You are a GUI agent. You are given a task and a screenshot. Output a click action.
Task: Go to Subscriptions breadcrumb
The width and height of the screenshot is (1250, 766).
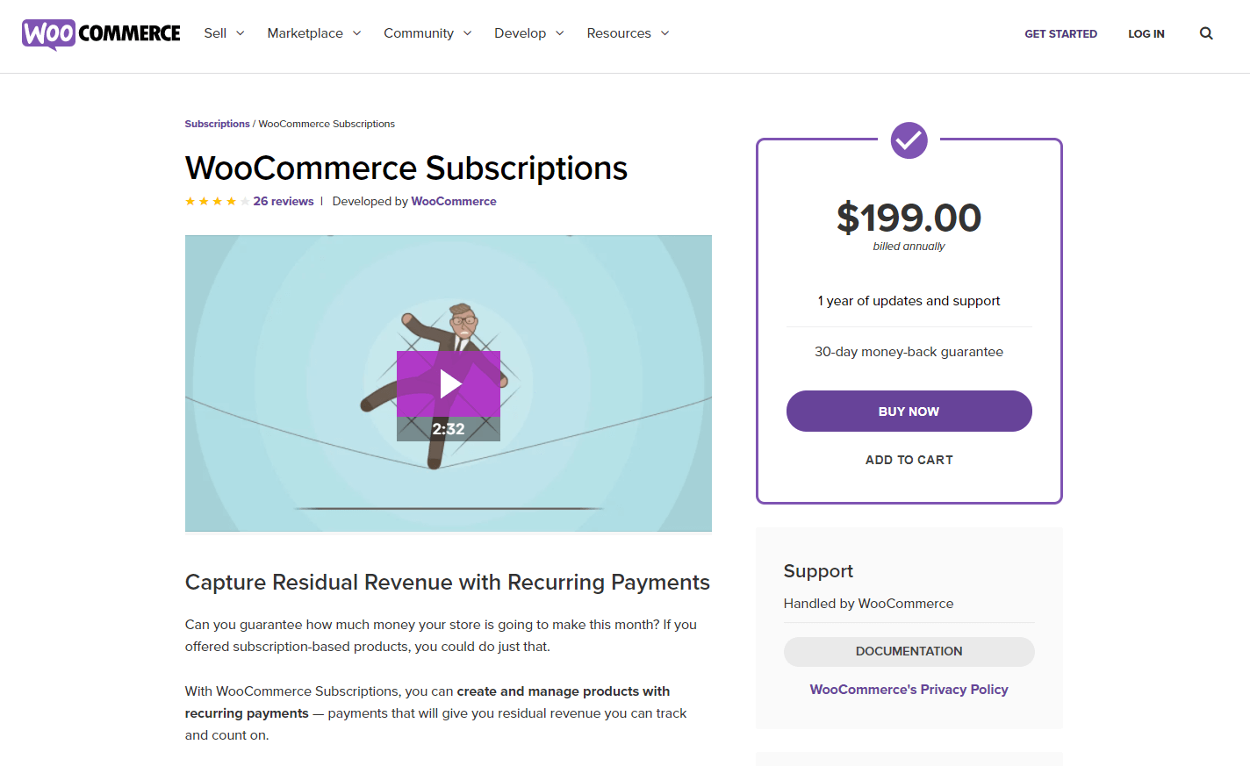(x=217, y=124)
